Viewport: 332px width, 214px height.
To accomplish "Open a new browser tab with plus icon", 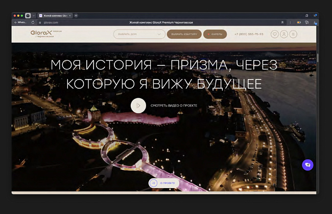I will pyautogui.click(x=76, y=16).
